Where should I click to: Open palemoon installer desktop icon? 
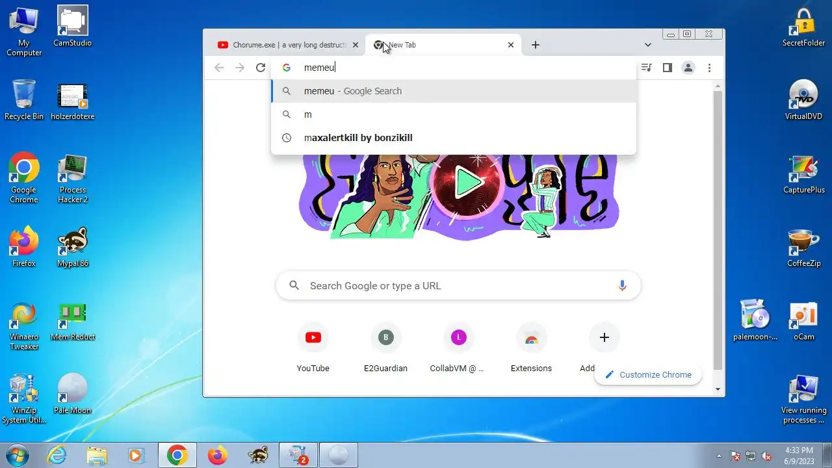pyautogui.click(x=755, y=320)
